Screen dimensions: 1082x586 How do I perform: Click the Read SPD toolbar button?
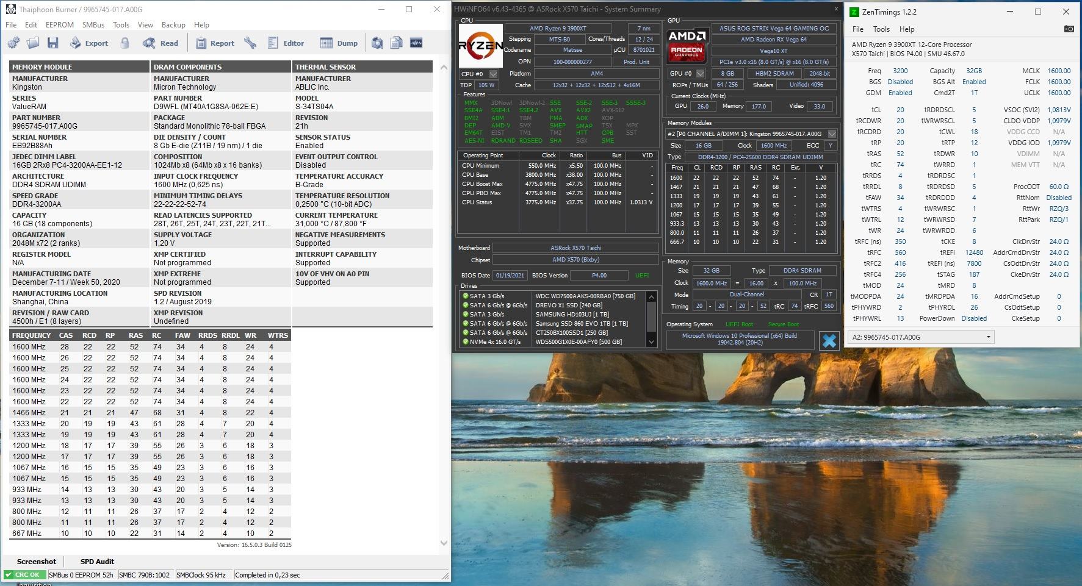click(x=160, y=43)
